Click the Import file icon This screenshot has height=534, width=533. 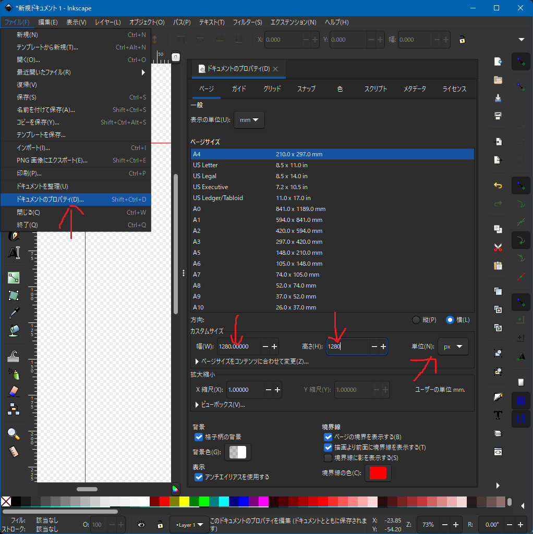coord(498,141)
